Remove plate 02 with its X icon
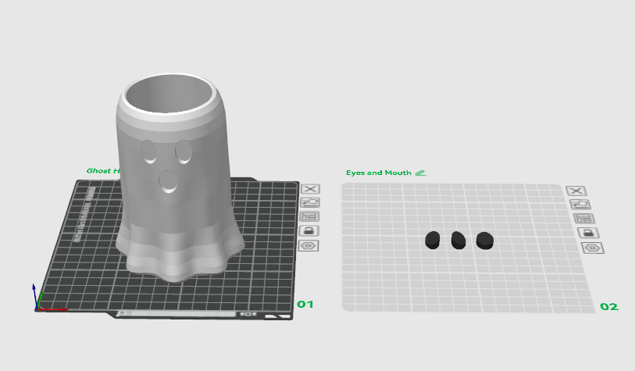 576,191
